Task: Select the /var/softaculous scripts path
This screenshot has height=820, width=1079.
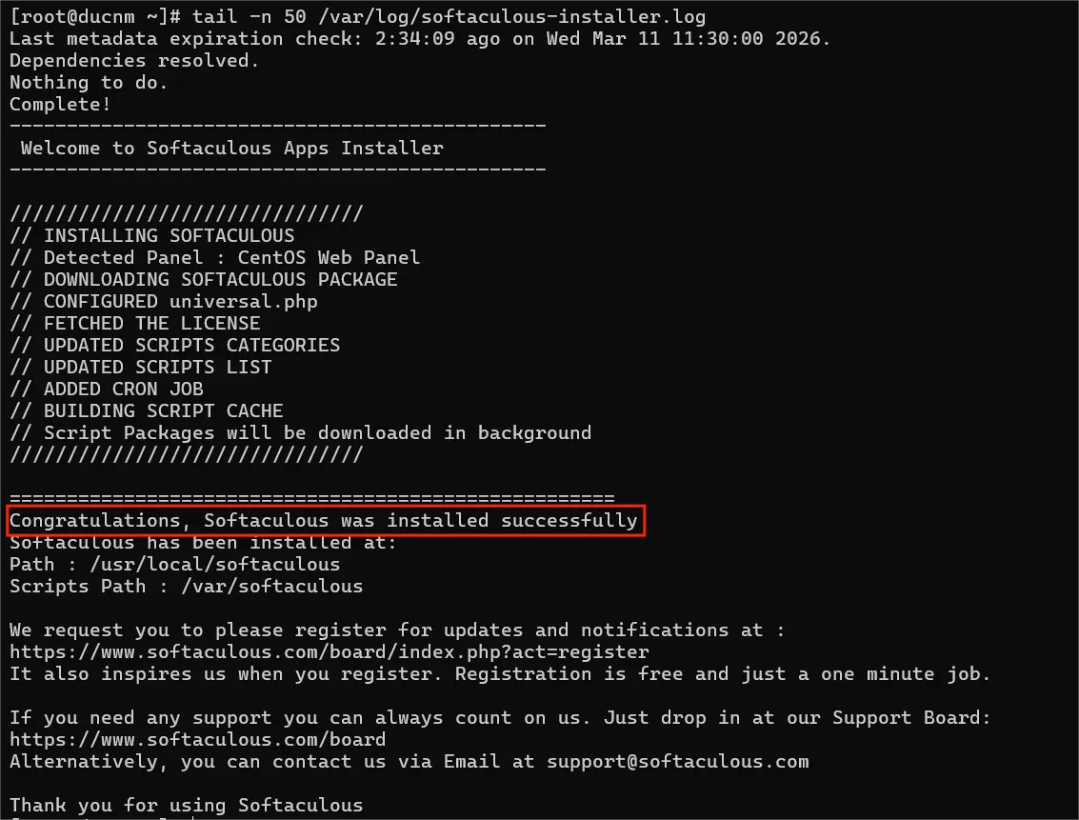Action: point(271,586)
